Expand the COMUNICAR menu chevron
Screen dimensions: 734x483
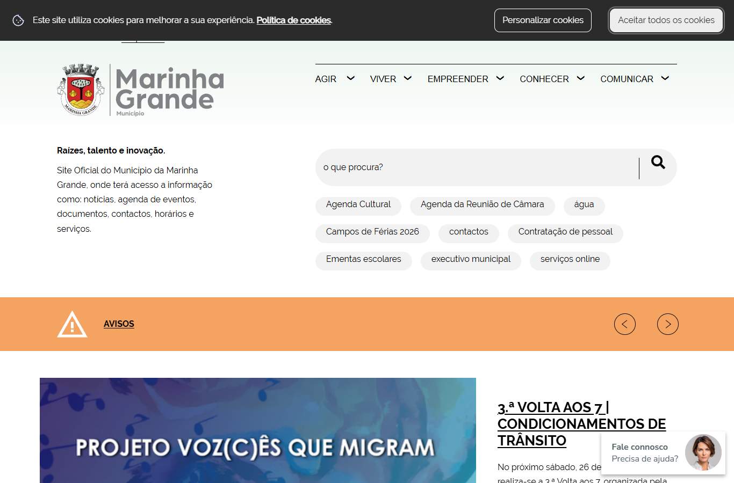point(665,78)
